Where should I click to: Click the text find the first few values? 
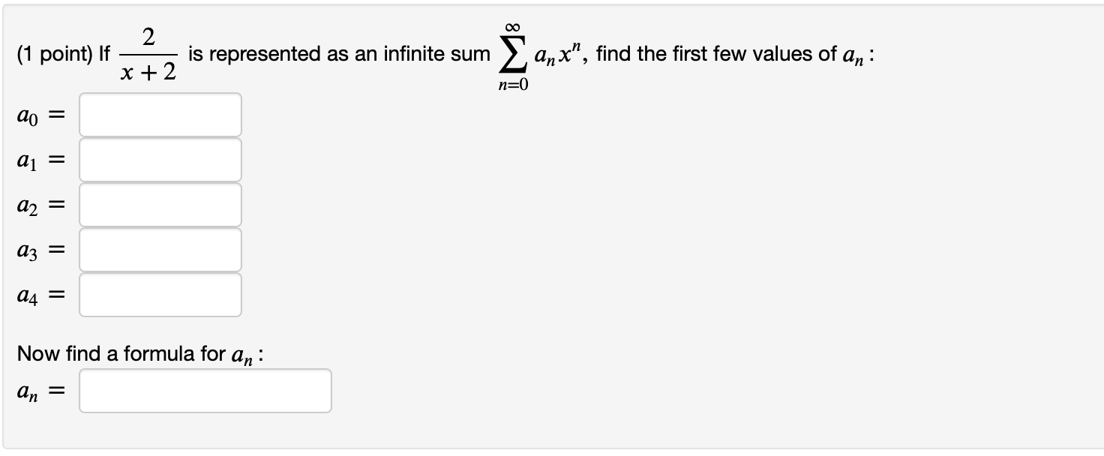(712, 53)
